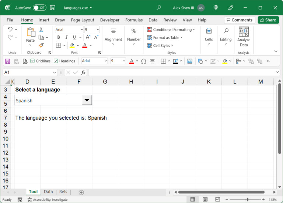Viewport: 283px width, 203px height.
Task: Click the Comments button
Action: click(240, 20)
